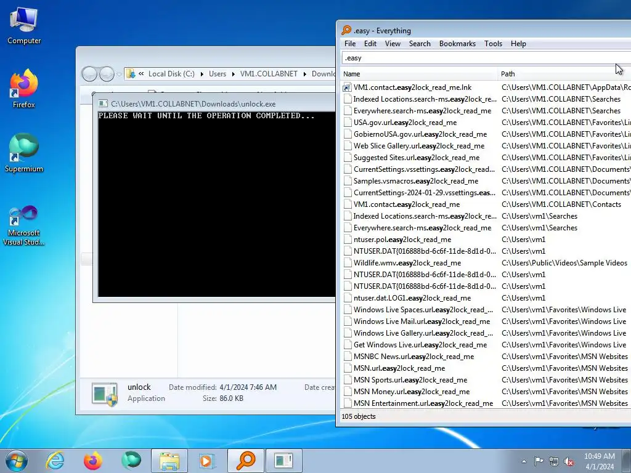The height and width of the screenshot is (473, 631).
Task: Open Firefox from the taskbar
Action: [x=92, y=461]
